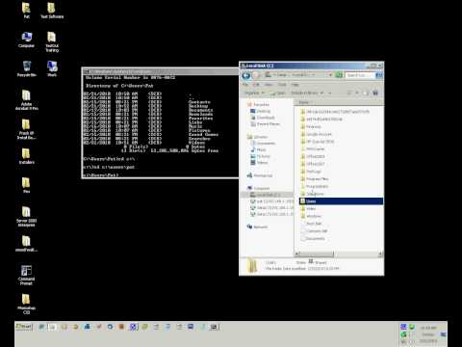Open the Photoshop desktop folder icon
This screenshot has width=462, height=347.
point(26,304)
